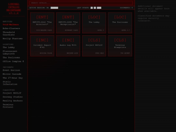Click the EYES ONLY label

99,53
